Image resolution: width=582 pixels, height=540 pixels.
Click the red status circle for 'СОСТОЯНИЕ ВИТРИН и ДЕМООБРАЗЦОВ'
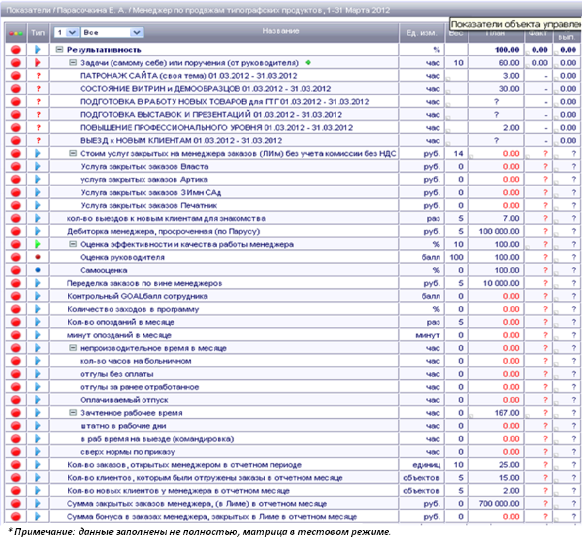click(x=16, y=89)
